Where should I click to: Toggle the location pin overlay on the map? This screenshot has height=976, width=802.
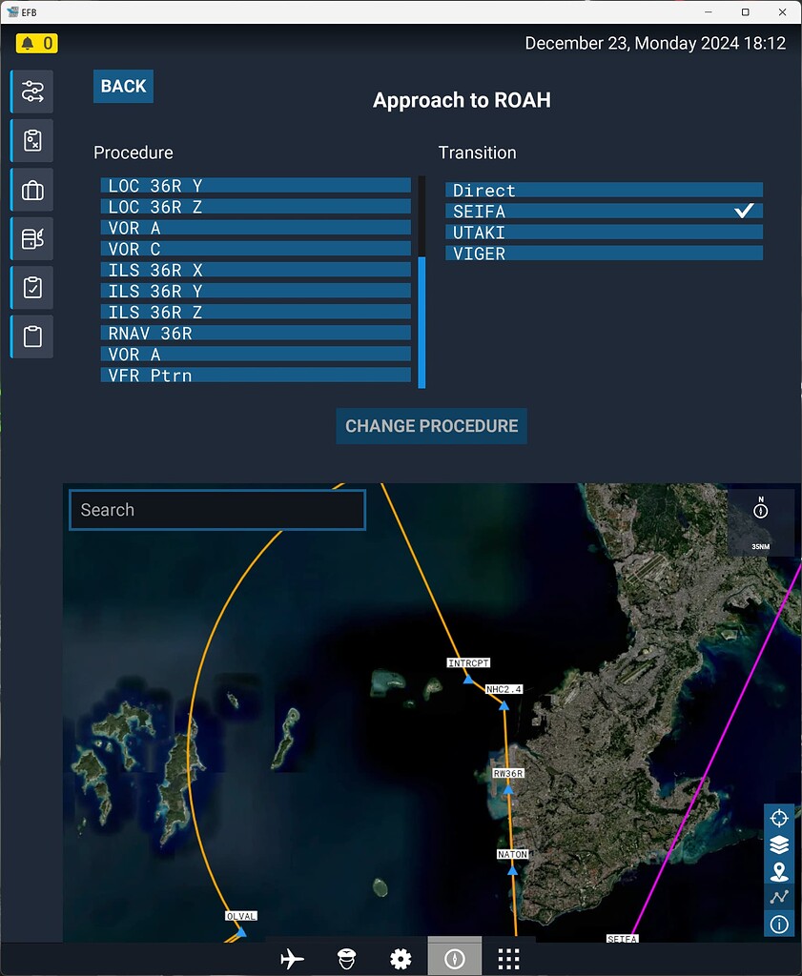(x=779, y=870)
